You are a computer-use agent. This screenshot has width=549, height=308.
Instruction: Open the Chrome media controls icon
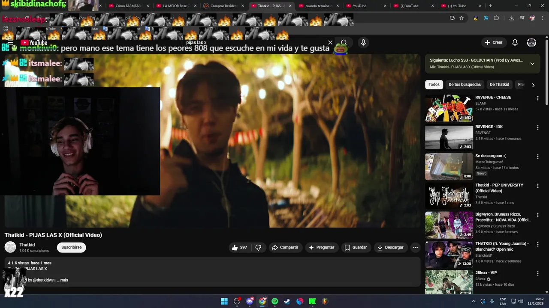[x=522, y=18]
